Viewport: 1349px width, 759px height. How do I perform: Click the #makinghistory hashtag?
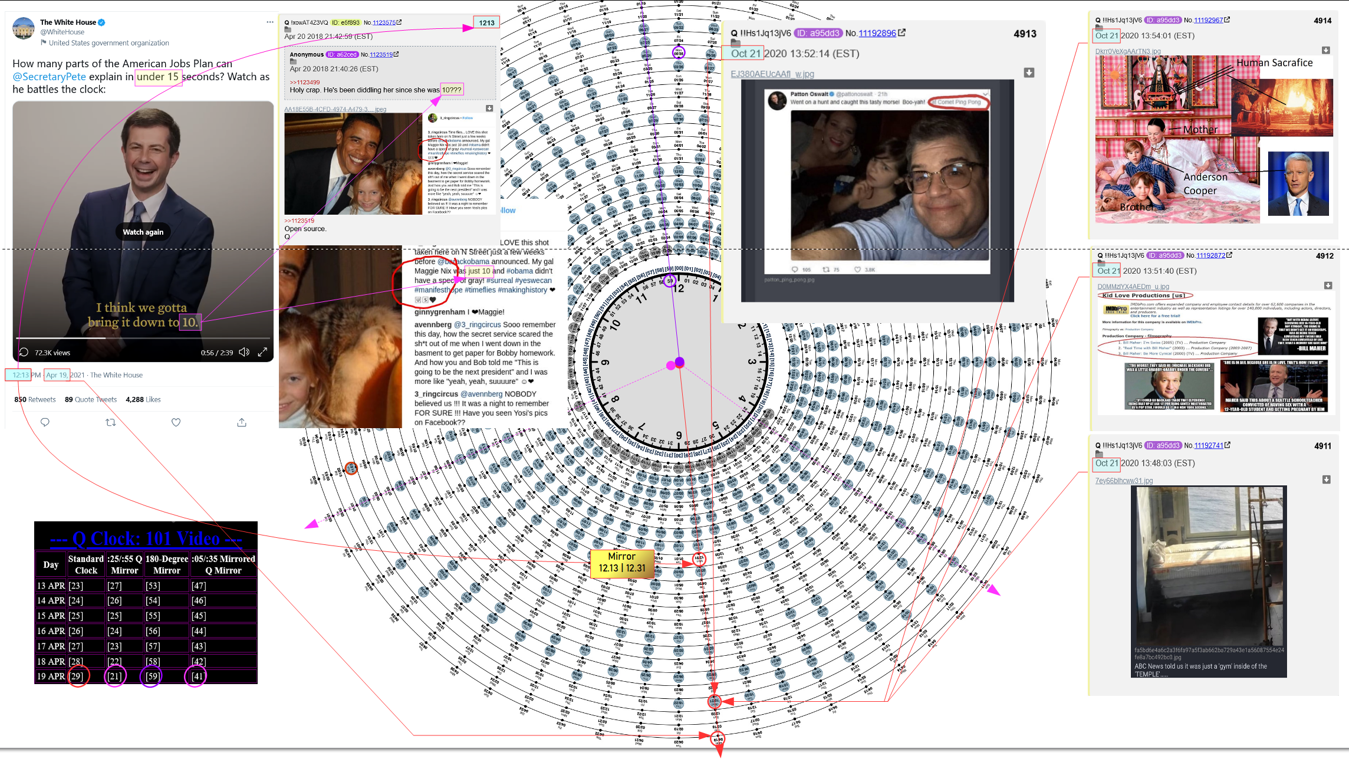(522, 290)
